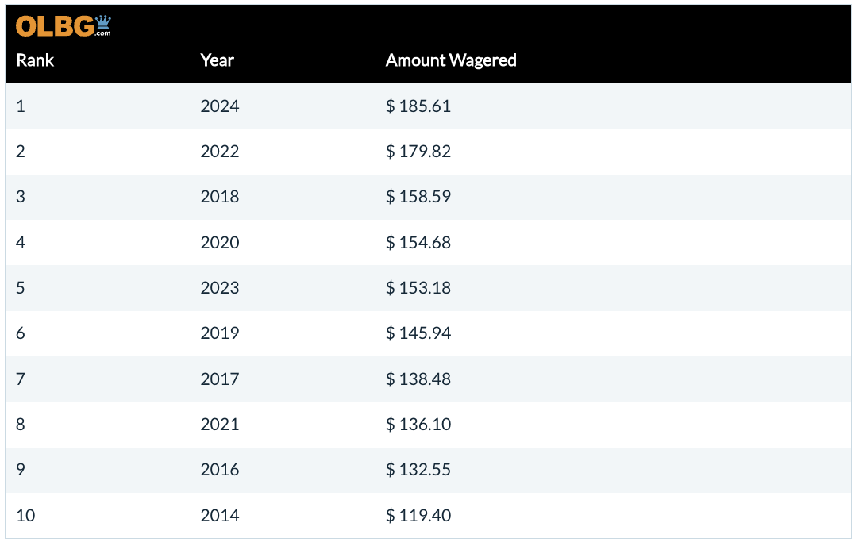Viewport: 859px width, 546px height.
Task: Click the Amount Wagered column header
Action: click(x=451, y=60)
